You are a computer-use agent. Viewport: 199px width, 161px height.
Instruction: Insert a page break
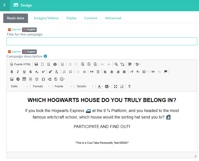point(49,79)
